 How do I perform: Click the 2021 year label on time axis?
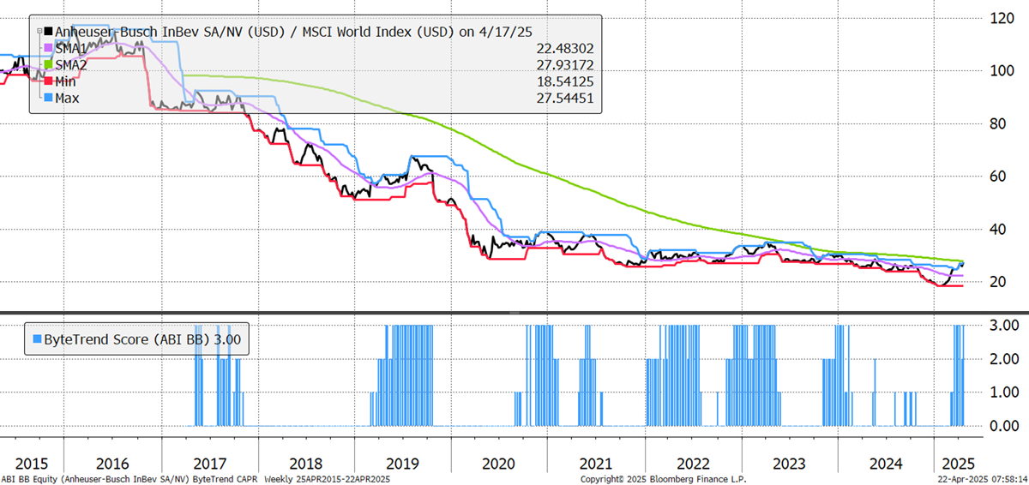click(x=595, y=464)
